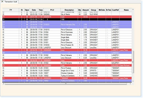The height and width of the screenshot is (98, 143).
Task: Sort by the Date column header
Action: [x=34, y=10]
